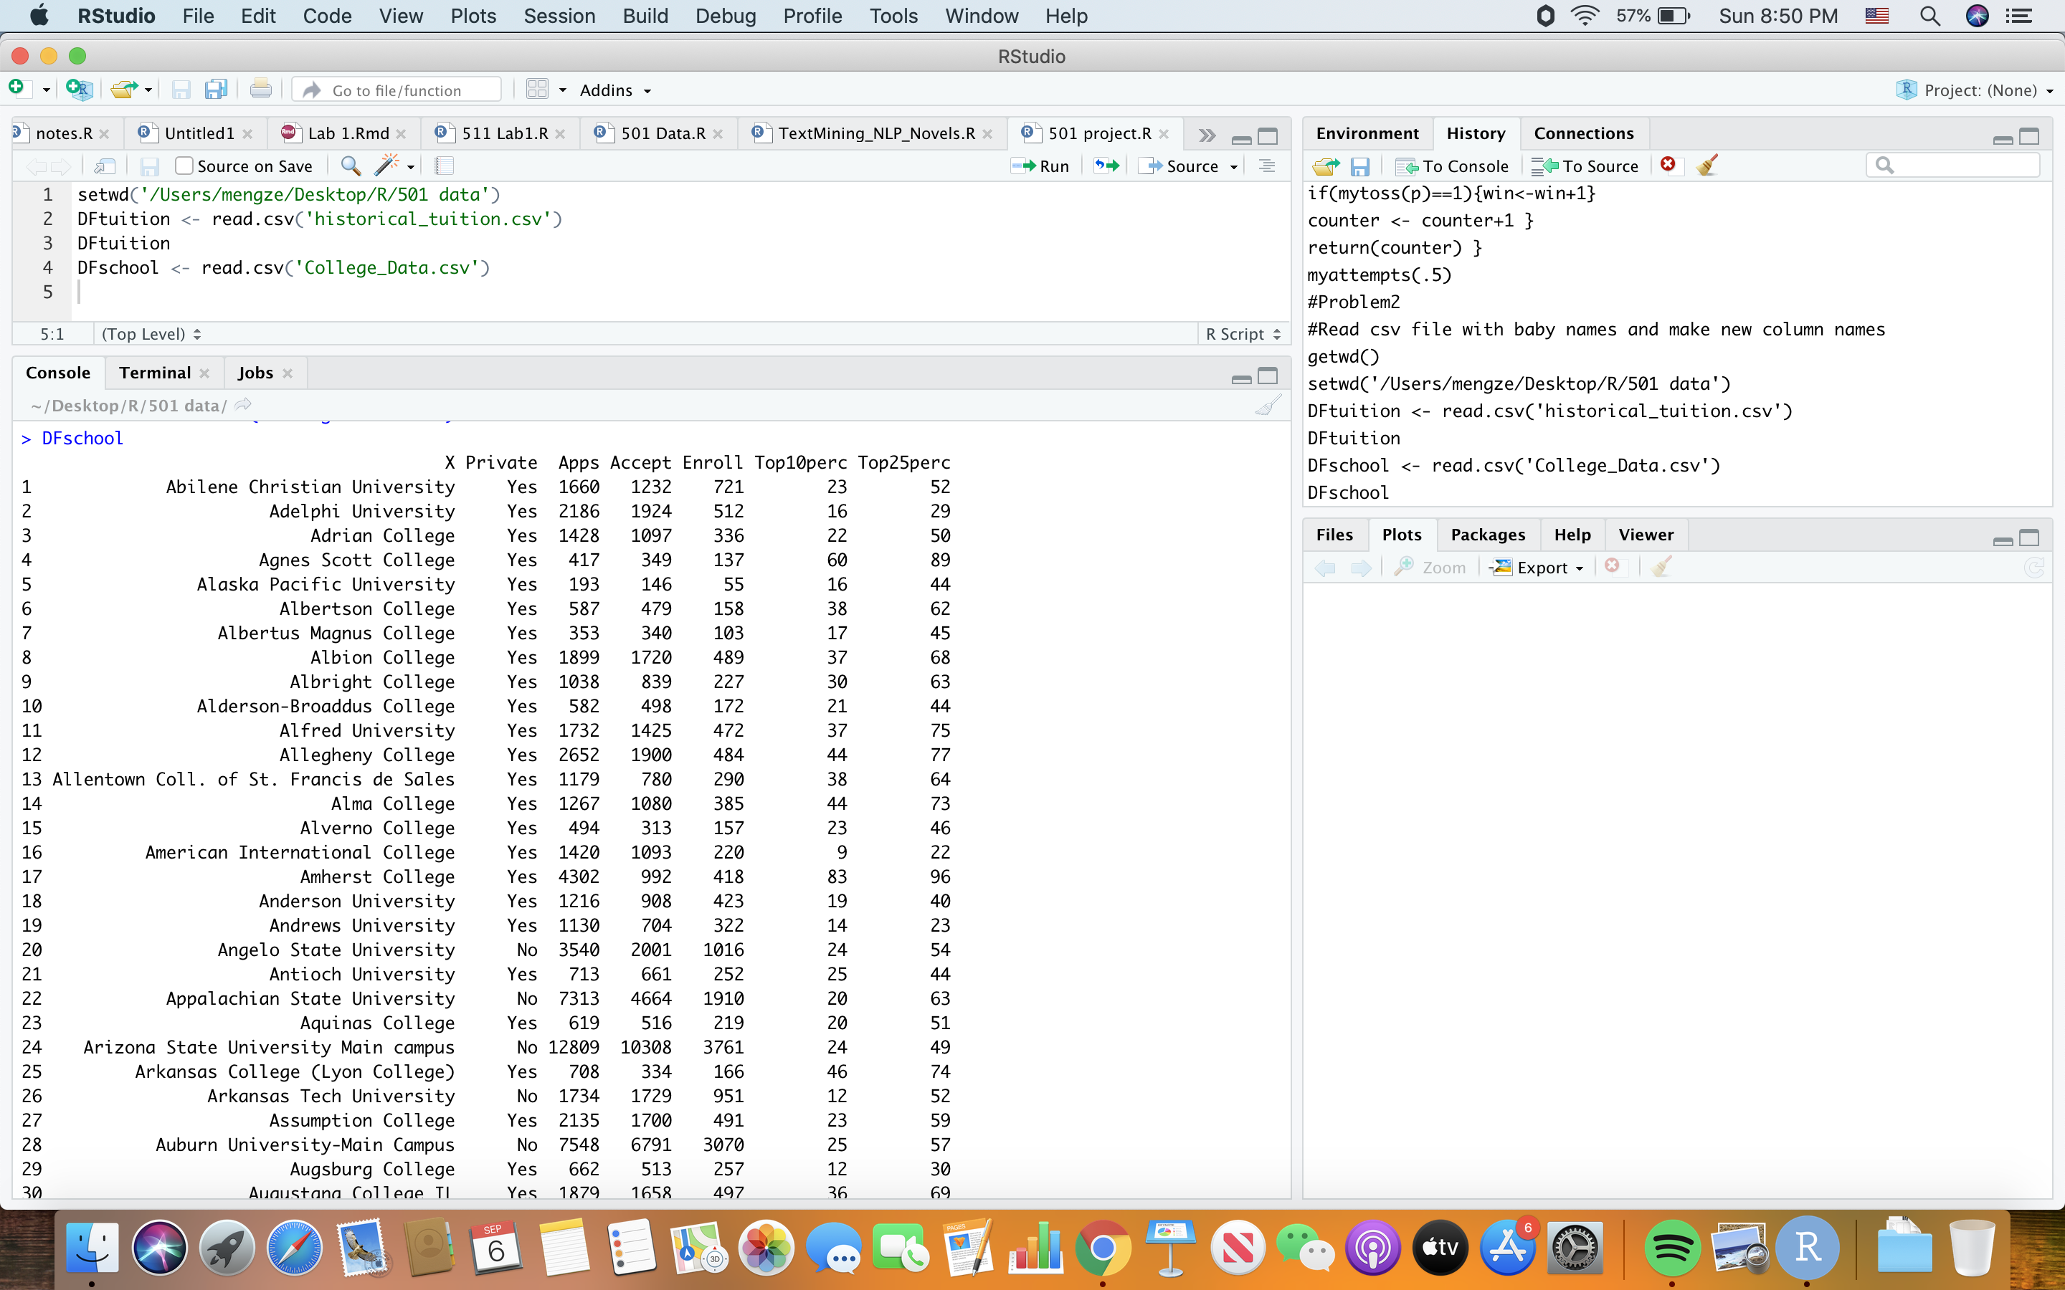The width and height of the screenshot is (2065, 1290).
Task: Show more editor tabs with chevron
Action: pyautogui.click(x=1207, y=135)
